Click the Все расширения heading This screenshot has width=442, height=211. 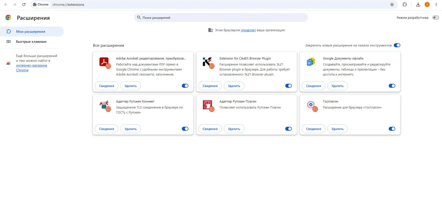coord(108,45)
